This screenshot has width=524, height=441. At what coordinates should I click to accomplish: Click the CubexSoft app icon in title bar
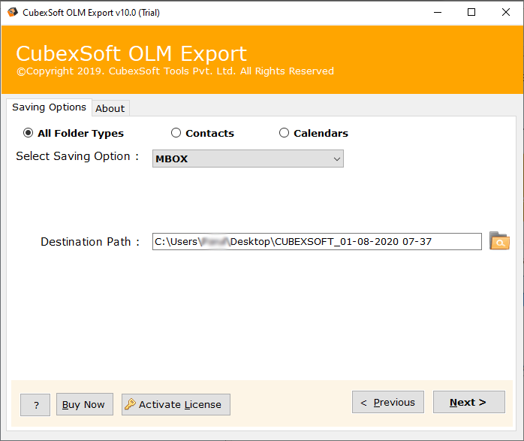[x=13, y=12]
